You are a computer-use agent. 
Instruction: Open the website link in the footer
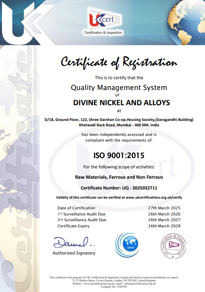tap(99, 284)
